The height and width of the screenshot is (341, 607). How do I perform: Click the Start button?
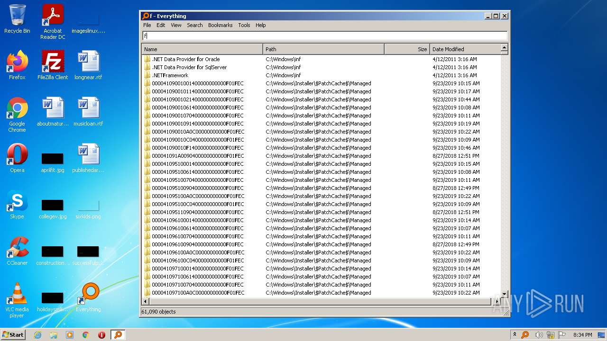(13, 335)
